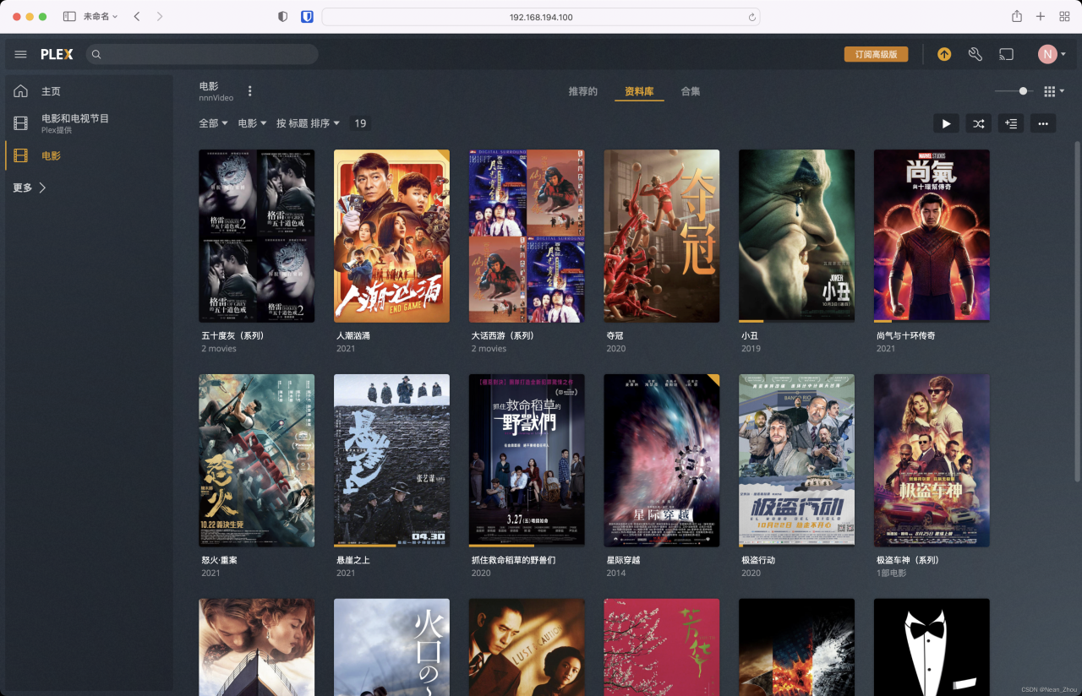The height and width of the screenshot is (696, 1082).
Task: Click the Bitwarden extension icon
Action: click(x=307, y=17)
